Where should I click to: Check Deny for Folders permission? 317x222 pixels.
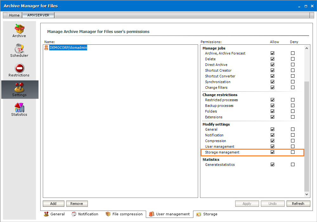(x=293, y=111)
